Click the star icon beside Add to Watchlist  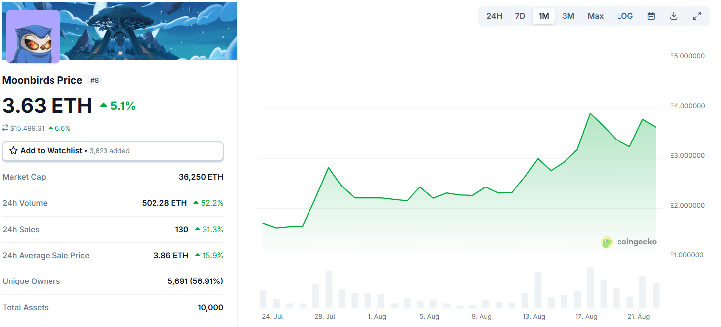(x=13, y=151)
